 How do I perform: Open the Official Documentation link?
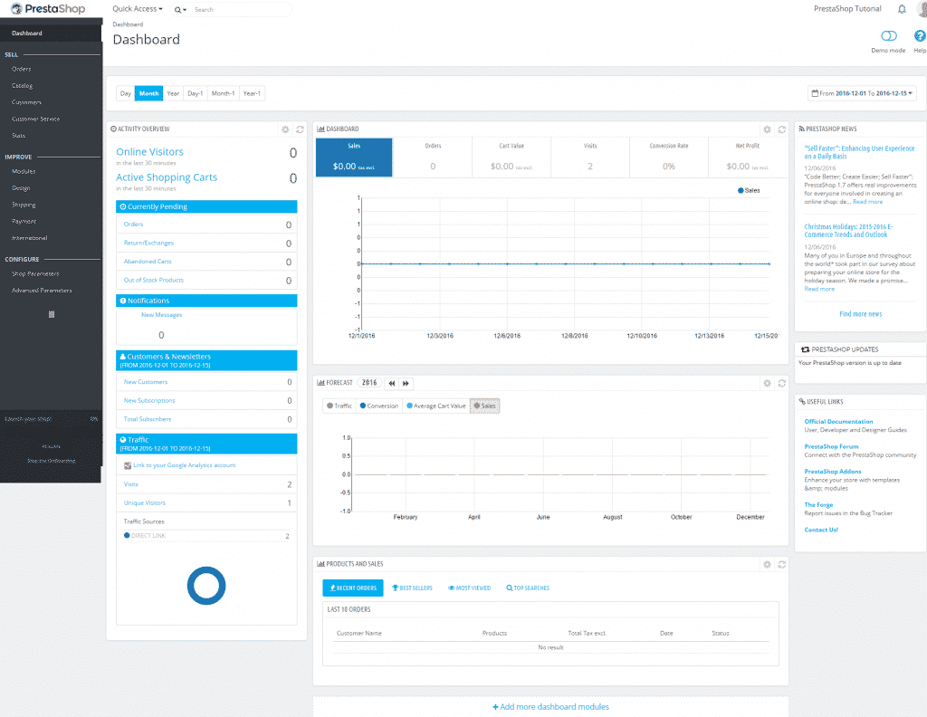click(x=836, y=421)
